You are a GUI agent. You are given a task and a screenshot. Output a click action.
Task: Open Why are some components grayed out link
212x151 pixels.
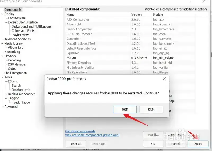(x=92, y=135)
